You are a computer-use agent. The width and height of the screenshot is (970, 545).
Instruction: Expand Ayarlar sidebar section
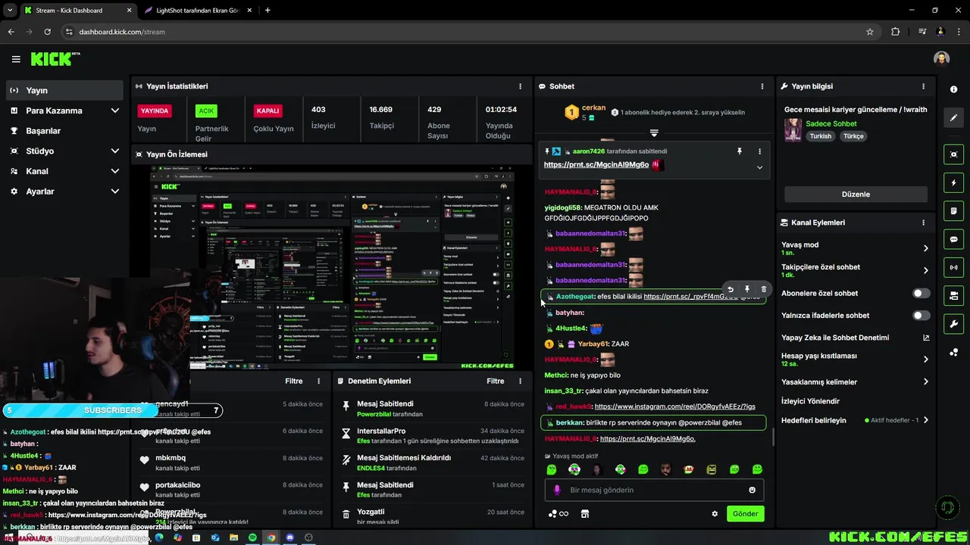pos(115,192)
